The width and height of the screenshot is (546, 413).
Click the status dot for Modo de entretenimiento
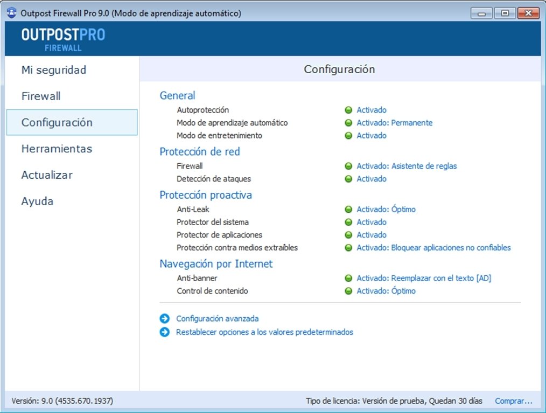(x=348, y=136)
